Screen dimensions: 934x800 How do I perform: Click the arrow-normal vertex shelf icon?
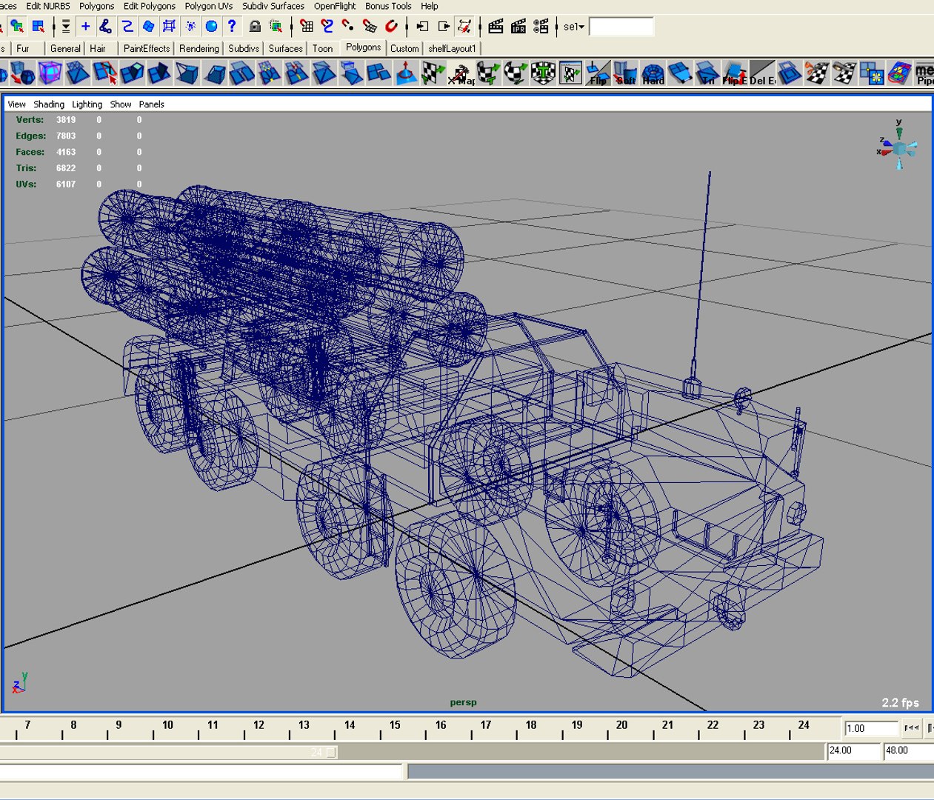(406, 73)
